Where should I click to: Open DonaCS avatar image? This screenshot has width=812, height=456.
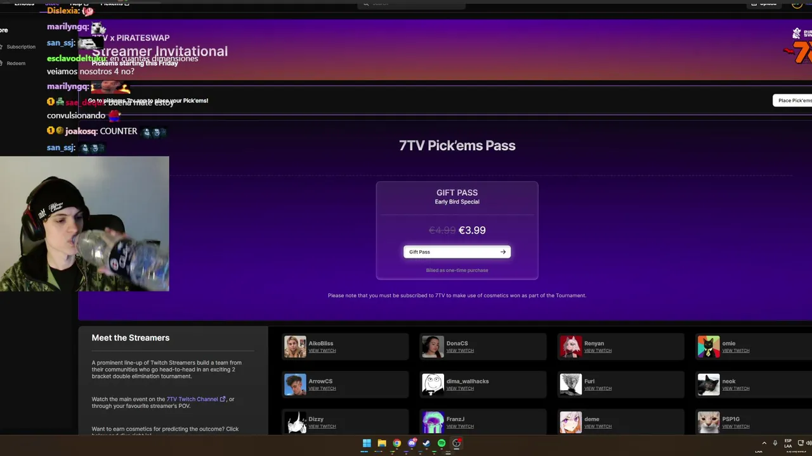tap(433, 346)
